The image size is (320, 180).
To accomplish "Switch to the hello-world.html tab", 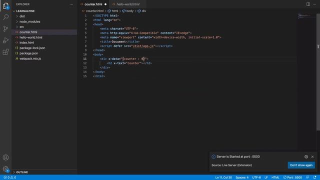I will [128, 4].
